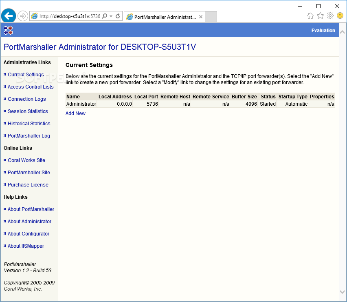The image size is (347, 302).
Task: Click the Current Settings page heading
Action: click(x=89, y=65)
